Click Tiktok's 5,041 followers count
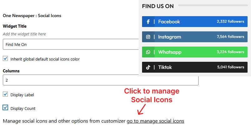The image size is (251, 127). [230, 67]
